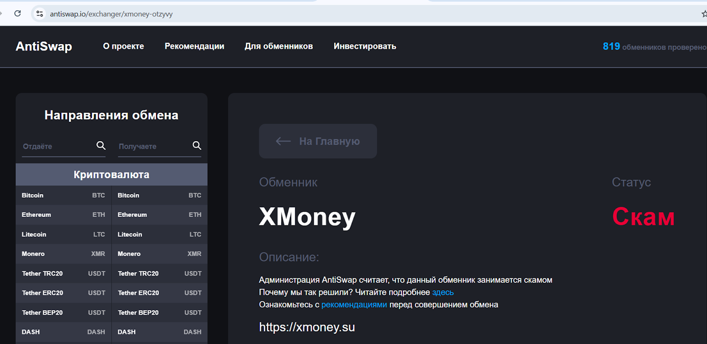Select DASH in the Получаете column
The width and height of the screenshot is (707, 344).
tap(160, 332)
